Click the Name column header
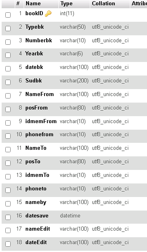147x252 pixels. pos(33,3)
